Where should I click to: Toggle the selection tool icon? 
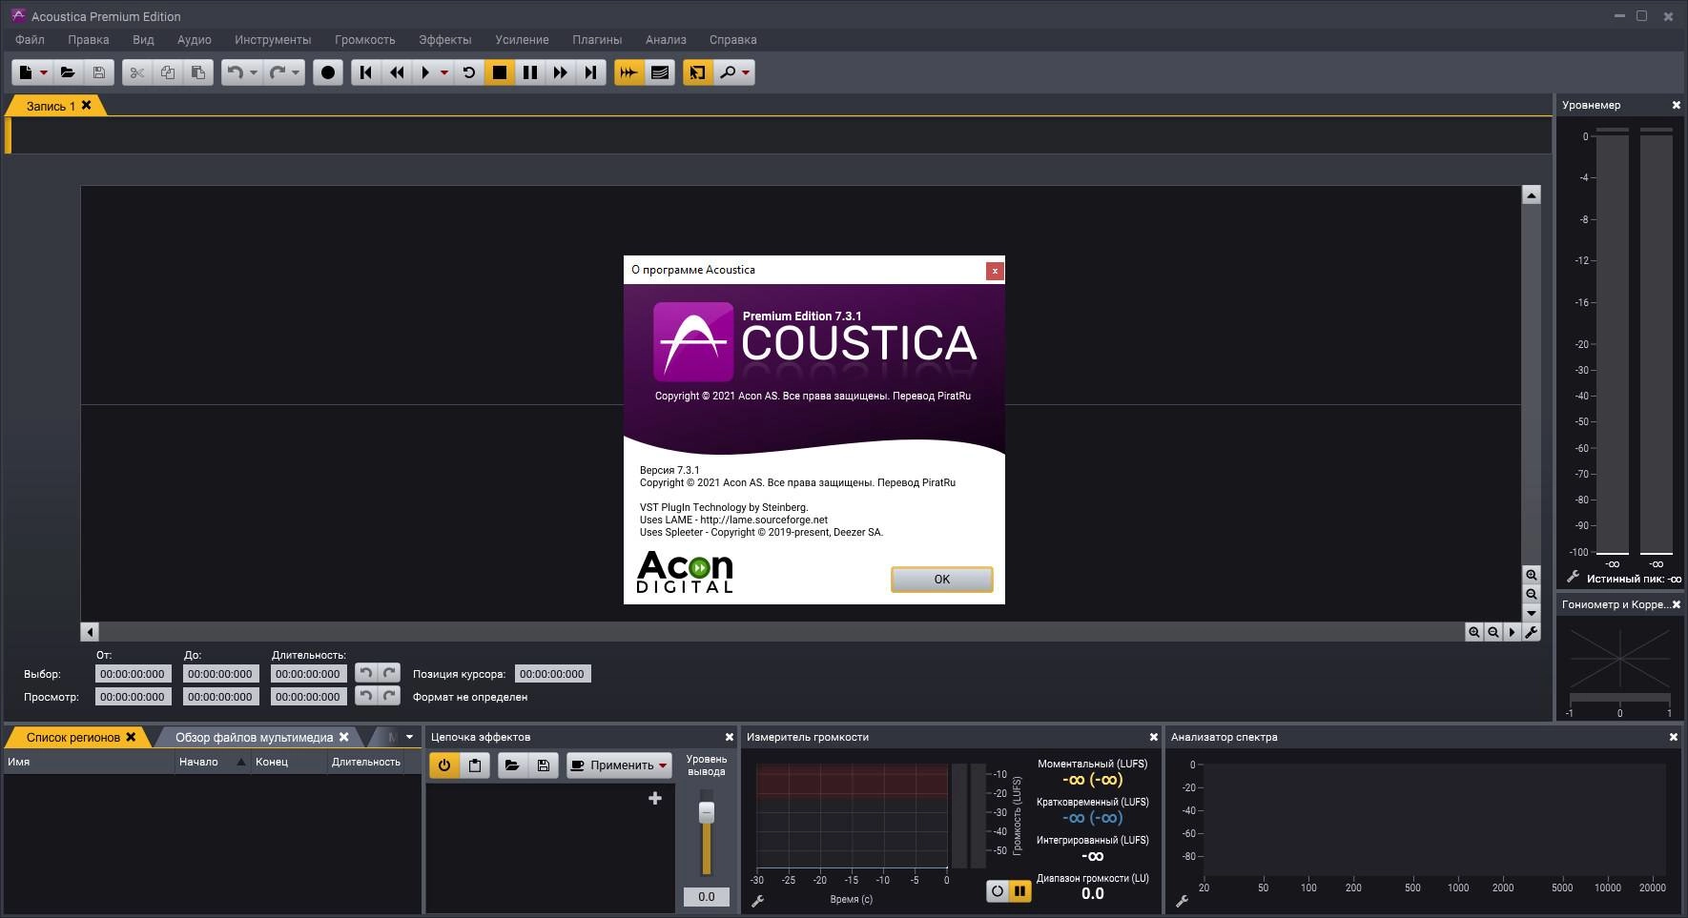(x=698, y=72)
